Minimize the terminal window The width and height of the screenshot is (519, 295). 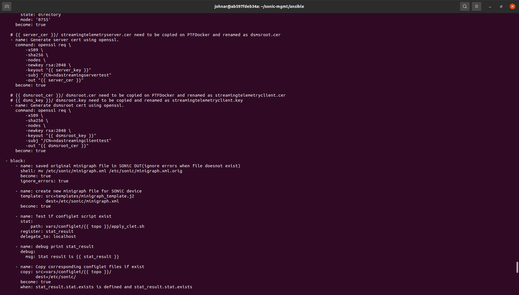[x=490, y=6]
